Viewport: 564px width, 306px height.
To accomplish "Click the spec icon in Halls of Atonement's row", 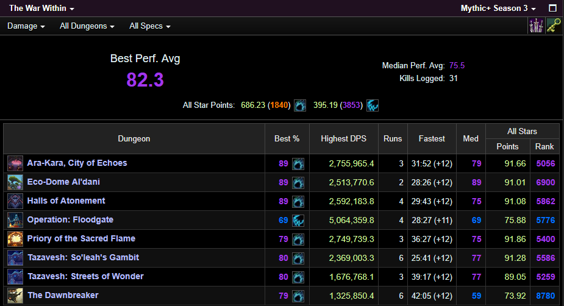I will pyautogui.click(x=298, y=201).
